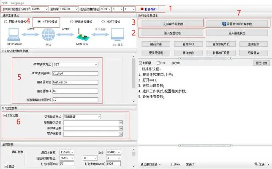Click the send icon next to 发送
Viewport: 272px width, 169px height.
tap(256, 164)
